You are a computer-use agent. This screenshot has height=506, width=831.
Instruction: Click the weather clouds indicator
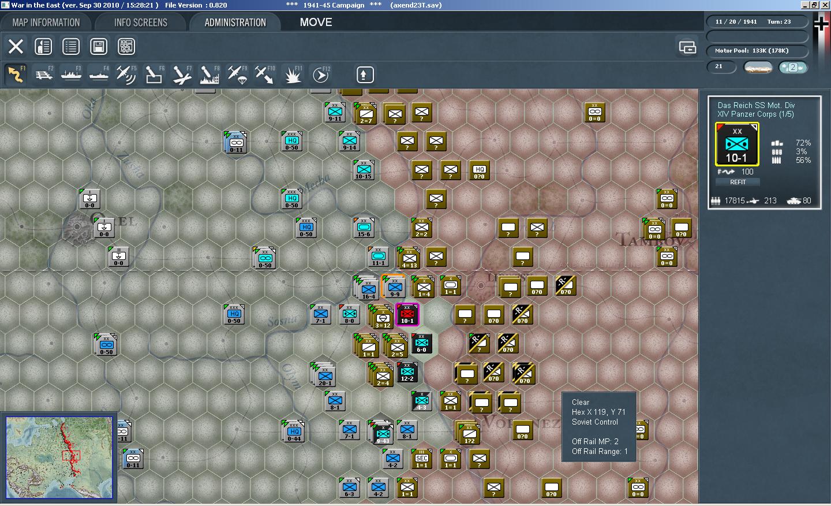pos(758,68)
